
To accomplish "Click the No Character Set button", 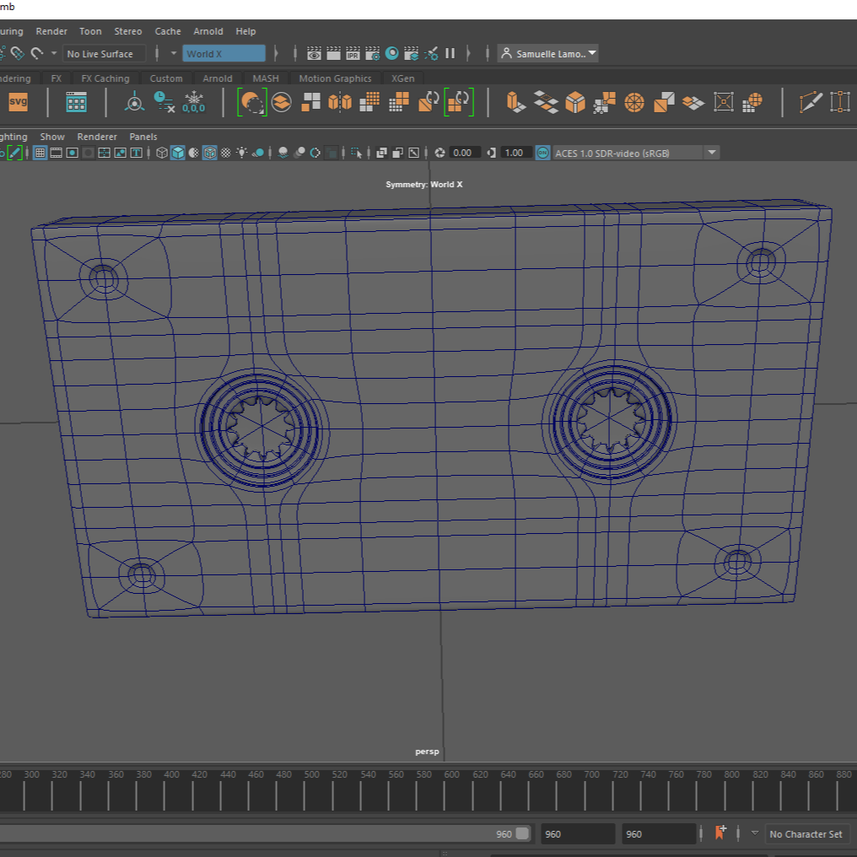I will click(806, 834).
